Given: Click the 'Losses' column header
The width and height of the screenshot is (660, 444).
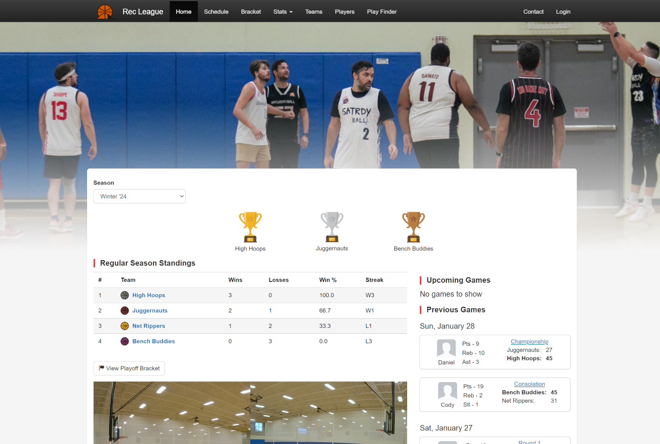Looking at the screenshot, I should [x=279, y=280].
